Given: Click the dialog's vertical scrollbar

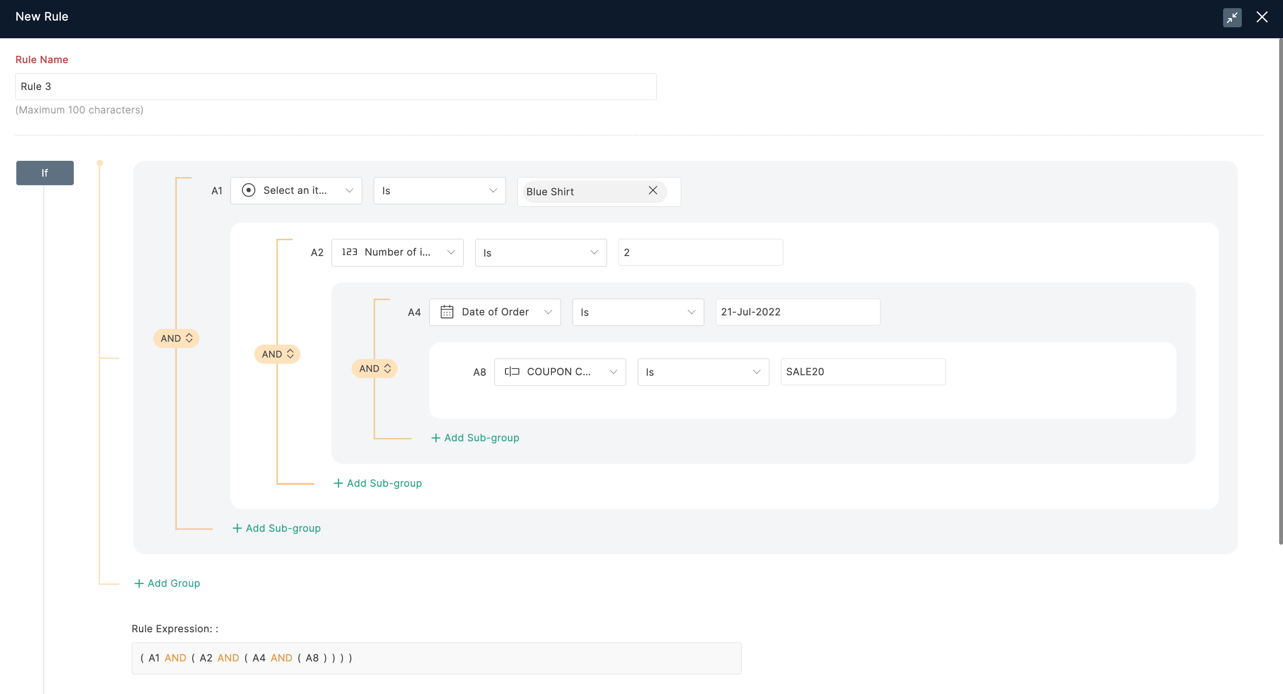Looking at the screenshot, I should tap(1280, 291).
